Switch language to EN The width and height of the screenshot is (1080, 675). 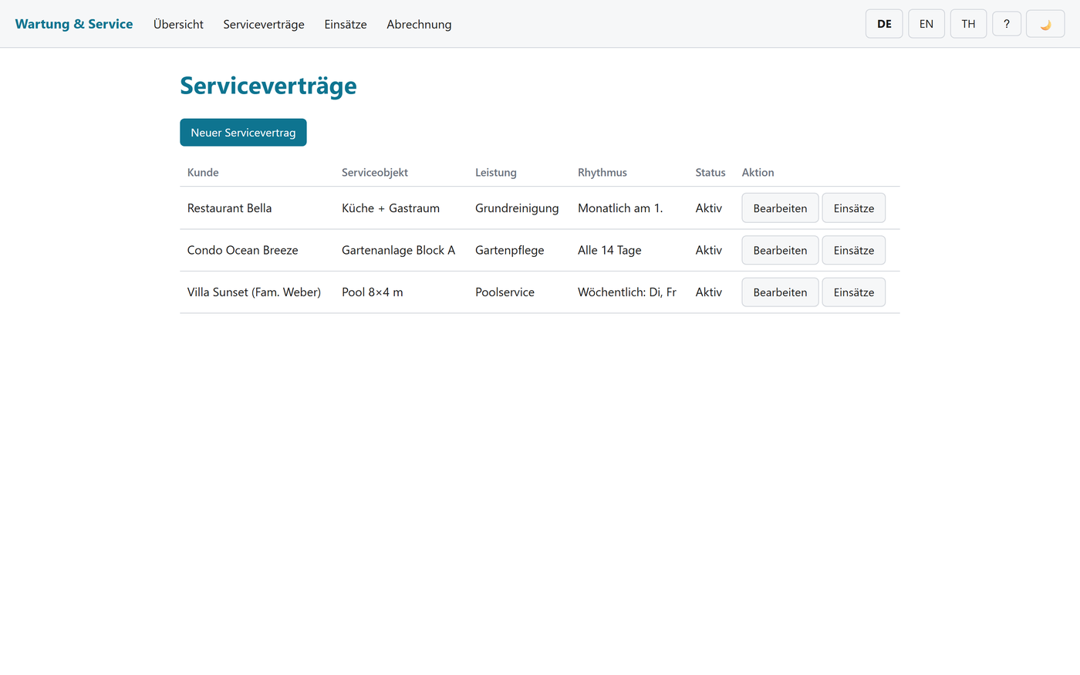click(x=926, y=24)
